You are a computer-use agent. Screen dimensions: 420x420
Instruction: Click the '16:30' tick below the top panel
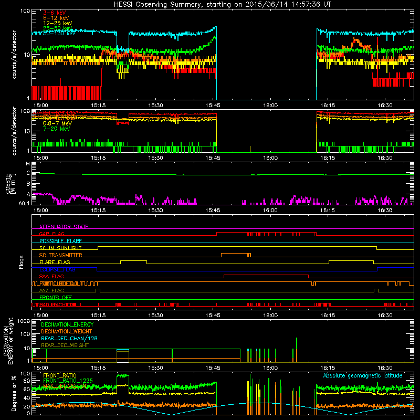point(385,106)
